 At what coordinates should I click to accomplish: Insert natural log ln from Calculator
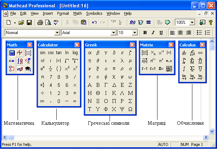(67, 53)
